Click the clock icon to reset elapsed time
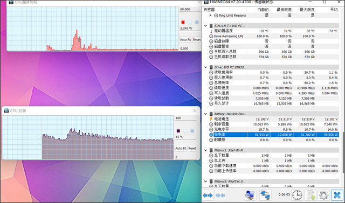The image size is (345, 203). tap(297, 195)
